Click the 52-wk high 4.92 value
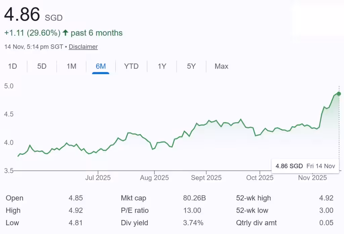344x234 pixels. pyautogui.click(x=326, y=198)
